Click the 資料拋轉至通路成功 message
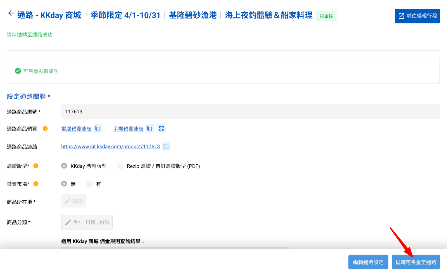Image resolution: width=447 pixels, height=275 pixels. (30, 35)
